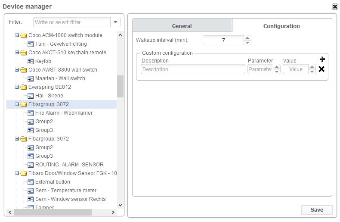Click the Hal - Sirene device icon
This screenshot has width=340, height=222.
(31, 96)
